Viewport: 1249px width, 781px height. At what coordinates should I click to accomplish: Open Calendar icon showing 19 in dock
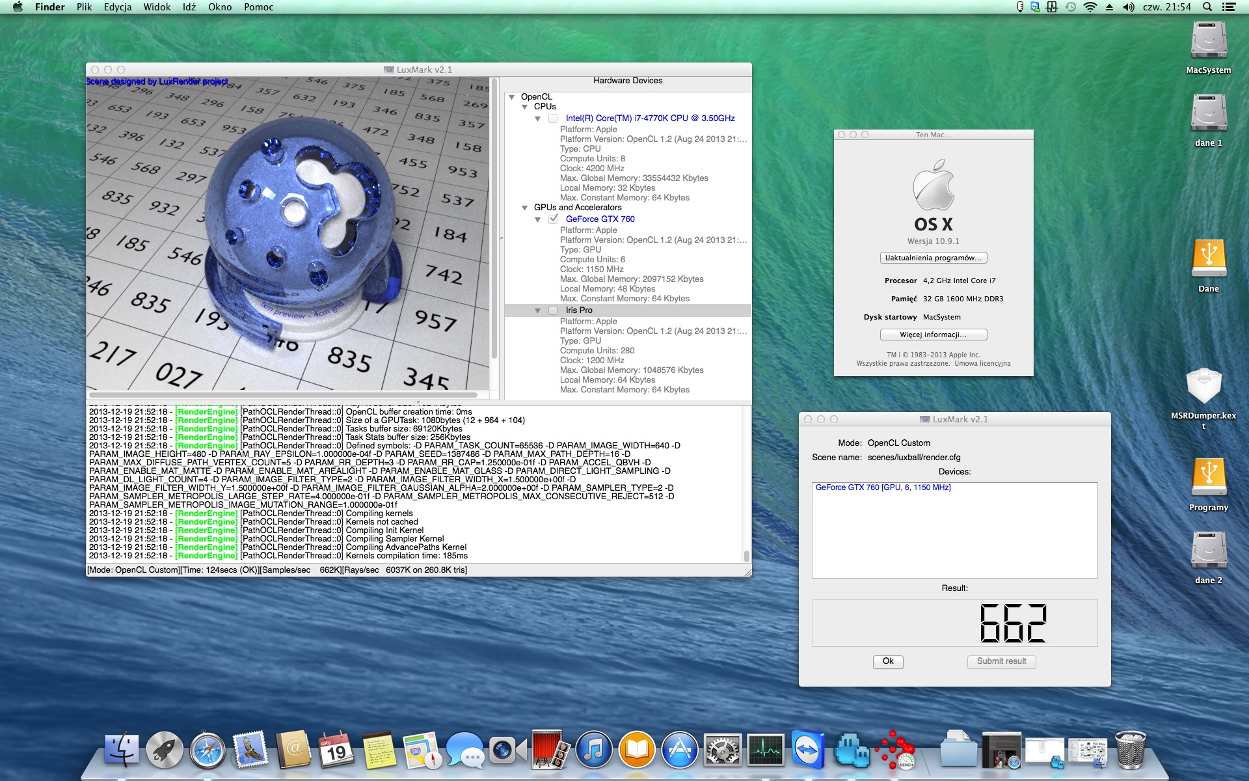tap(336, 750)
